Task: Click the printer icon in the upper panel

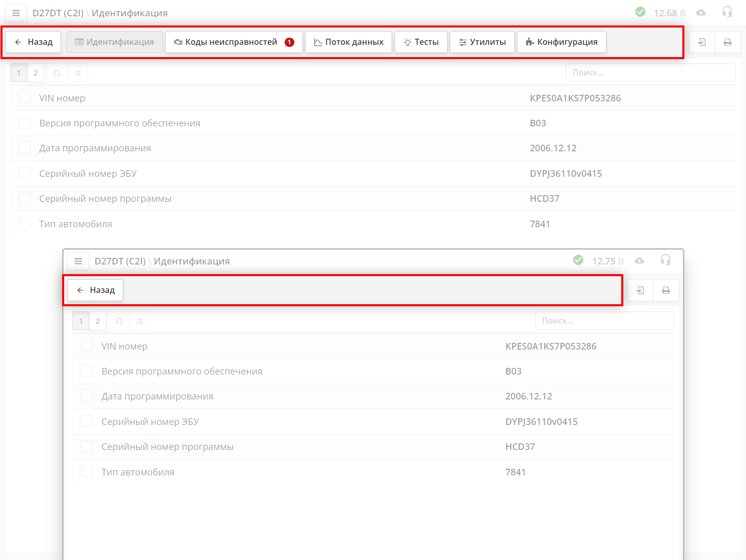Action: pos(728,42)
